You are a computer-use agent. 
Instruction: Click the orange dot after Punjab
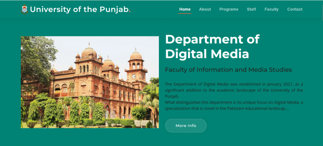[130, 11]
